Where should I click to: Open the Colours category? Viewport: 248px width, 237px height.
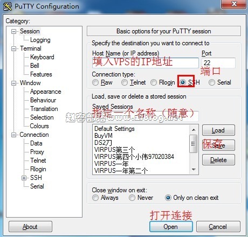pos(39,126)
